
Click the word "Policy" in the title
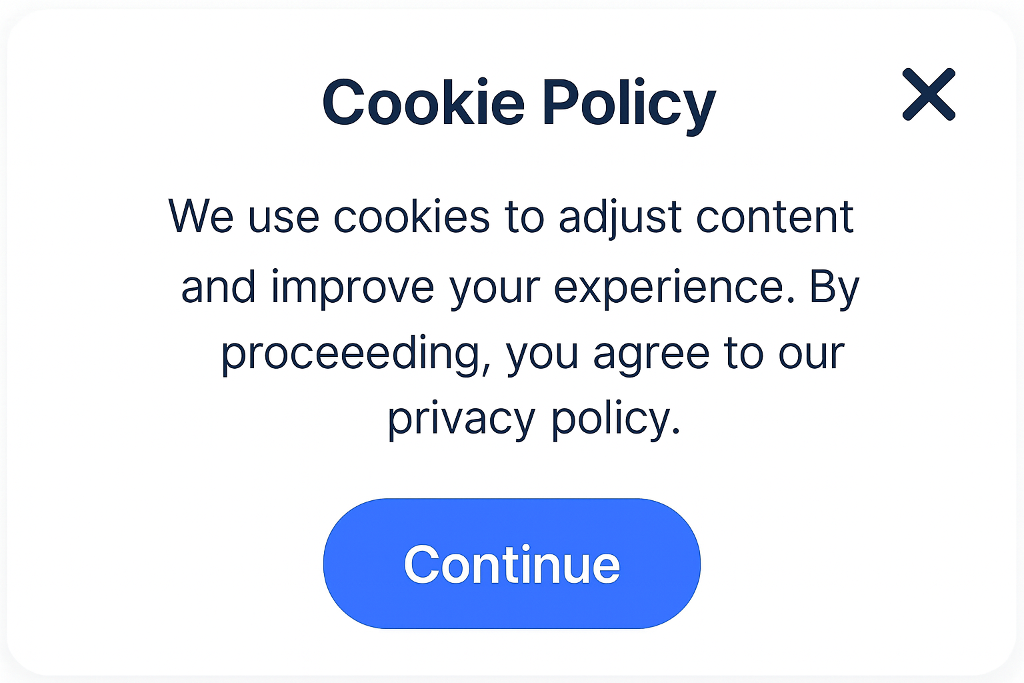628,104
